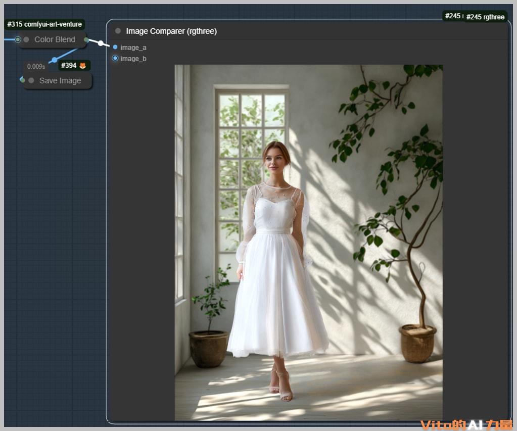The height and width of the screenshot is (431, 517).
Task: Click the image_b label
Action: coord(133,59)
